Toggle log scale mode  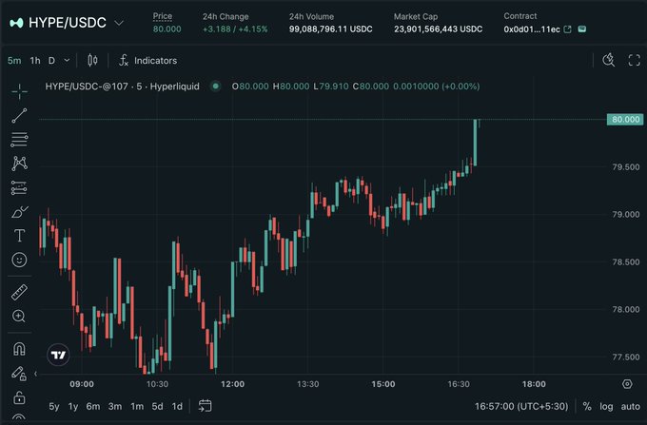pos(606,406)
